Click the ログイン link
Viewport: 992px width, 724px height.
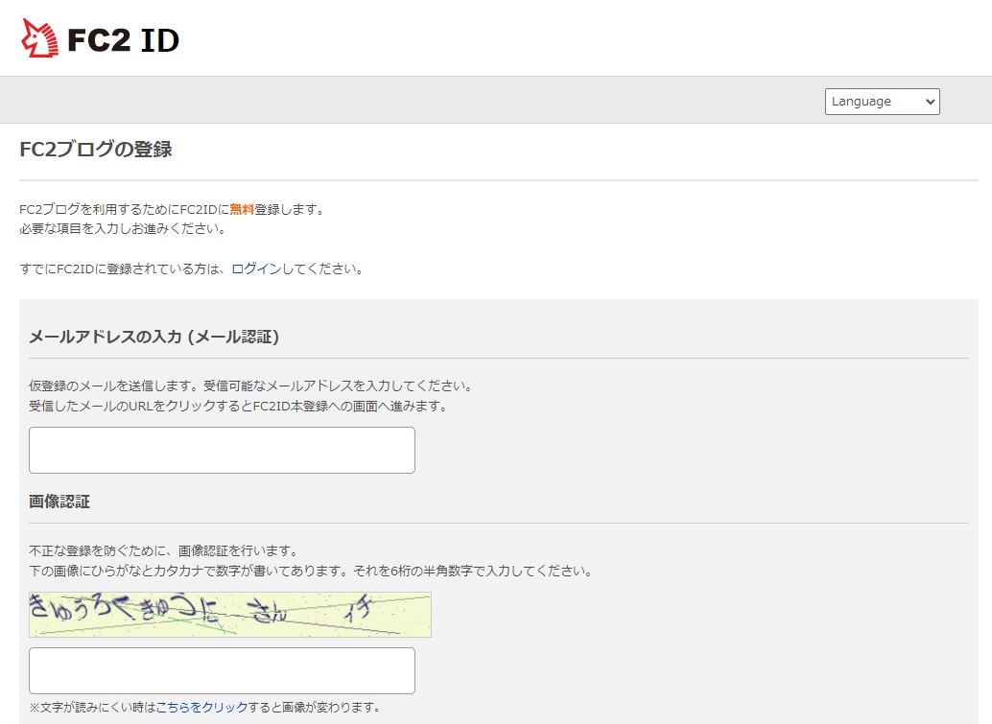pos(256,269)
